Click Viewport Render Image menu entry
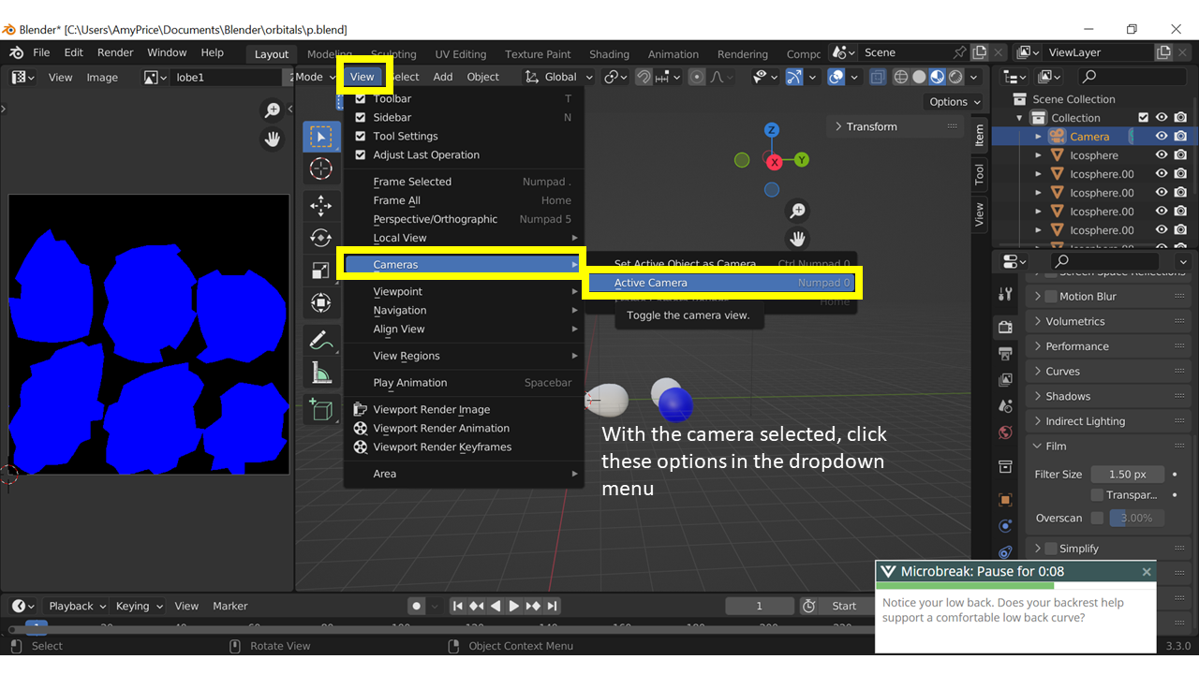 point(431,409)
